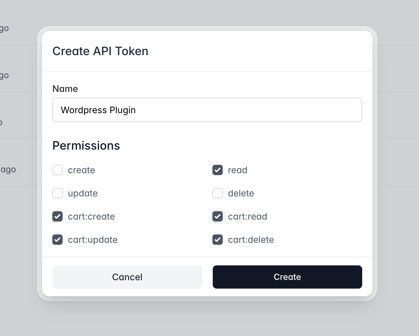Click the "cart:create" label text
The width and height of the screenshot is (419, 336).
pos(91,216)
